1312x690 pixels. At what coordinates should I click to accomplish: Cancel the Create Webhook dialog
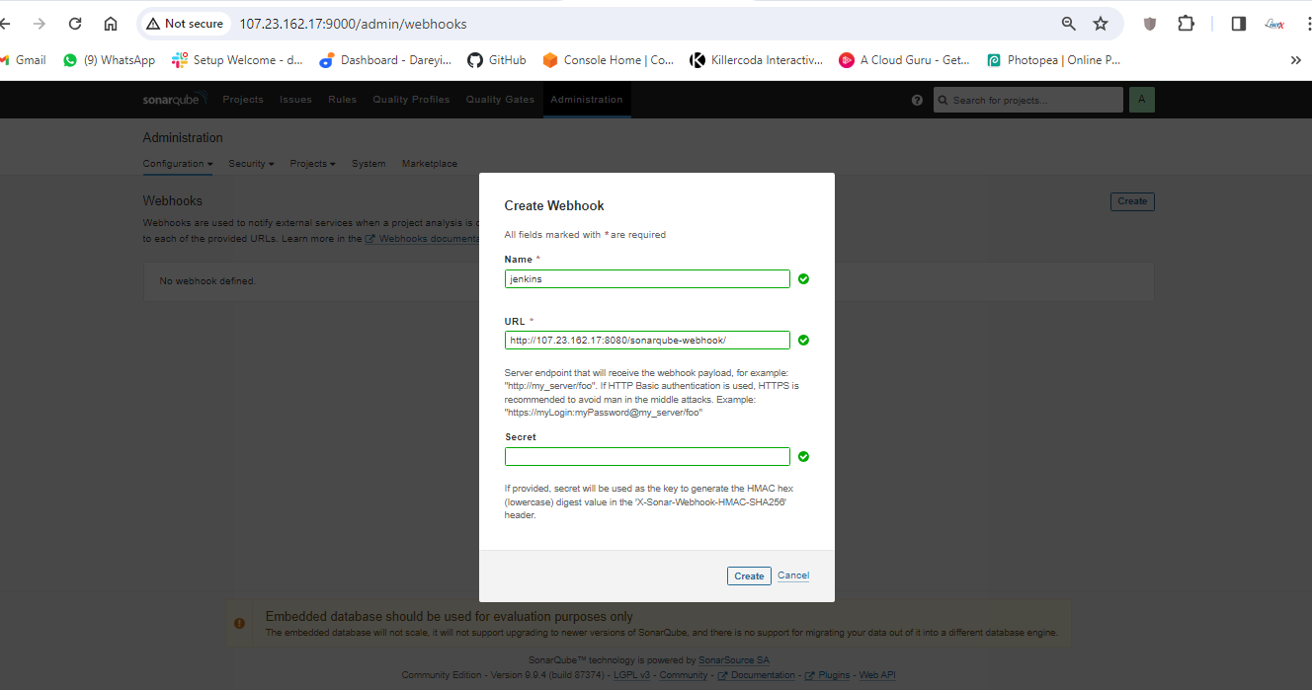click(793, 575)
